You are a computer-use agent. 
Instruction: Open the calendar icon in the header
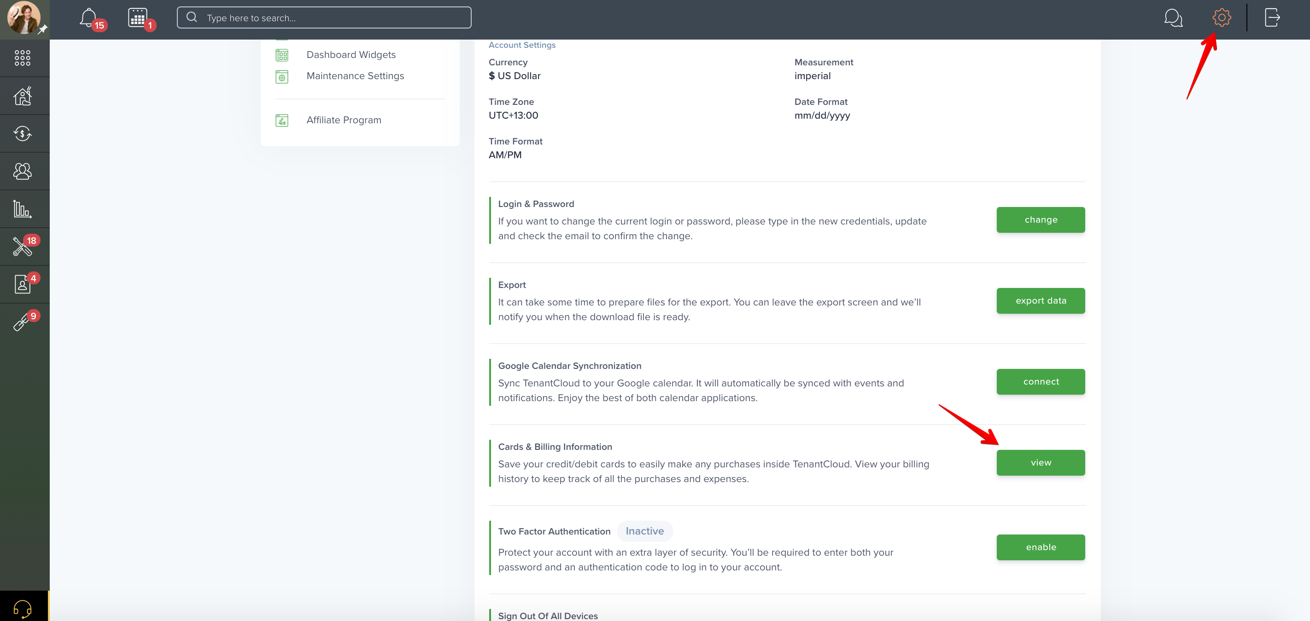(x=137, y=18)
